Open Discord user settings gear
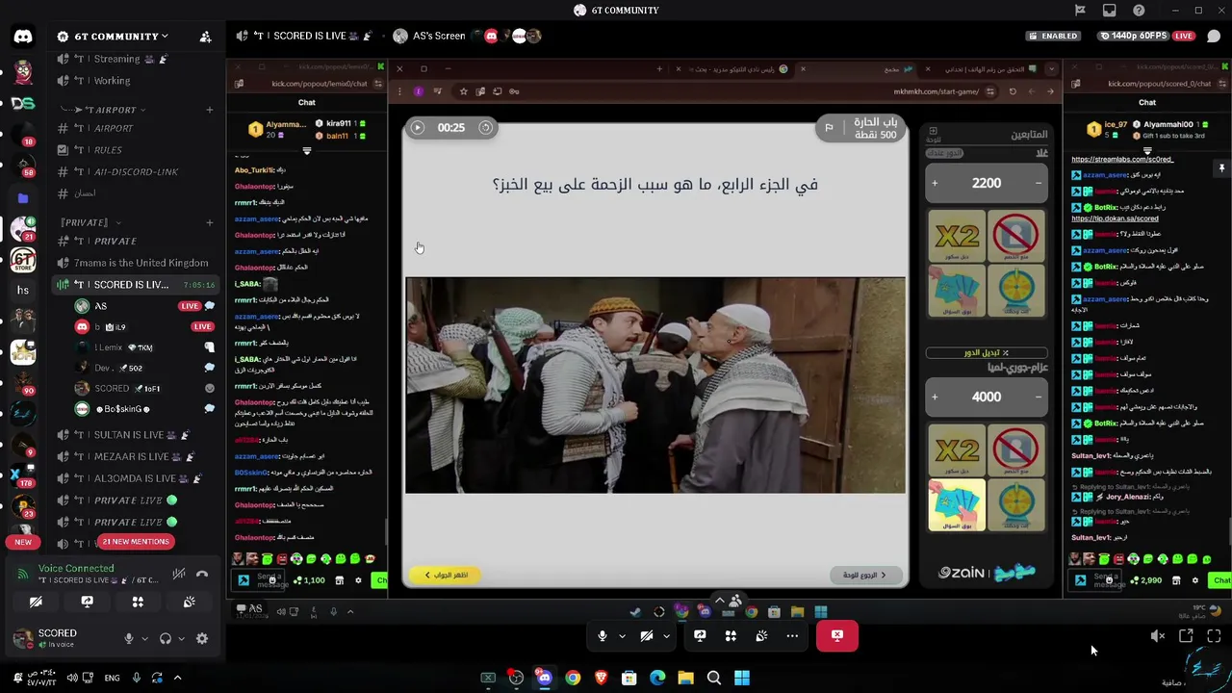 pyautogui.click(x=202, y=638)
